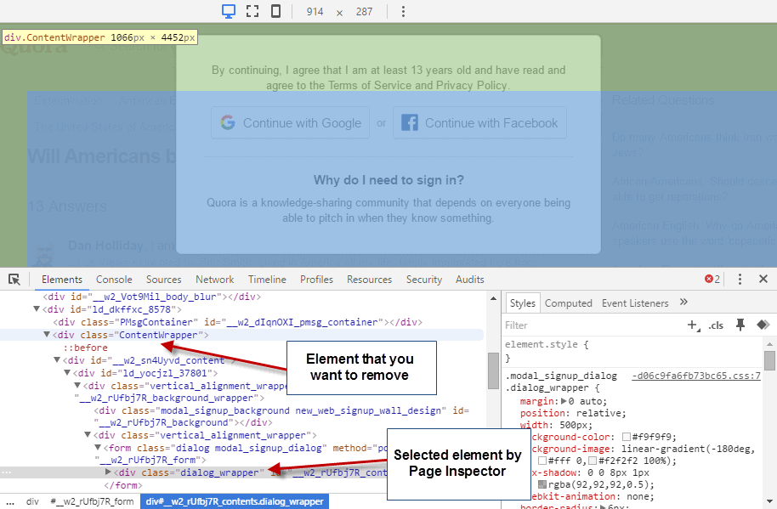Toggle the .cls element classes button
This screenshot has width=777, height=509.
point(716,325)
